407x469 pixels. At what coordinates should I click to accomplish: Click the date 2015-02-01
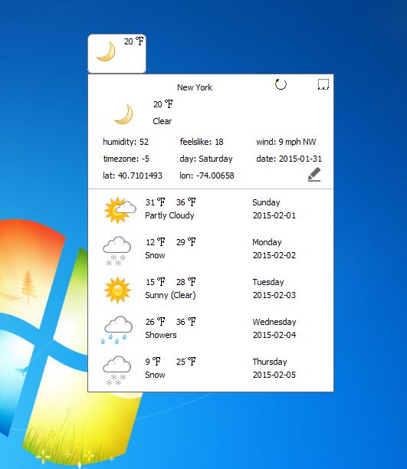[274, 215]
